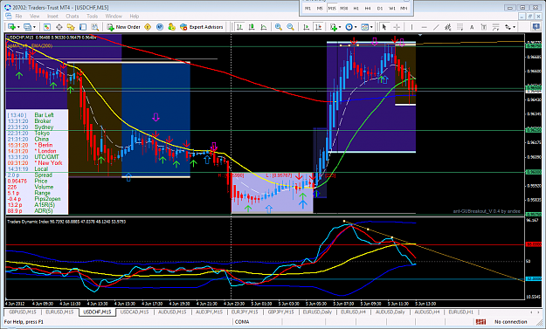
Task: Select the Fibonacci retracement tool
Action: (460, 27)
